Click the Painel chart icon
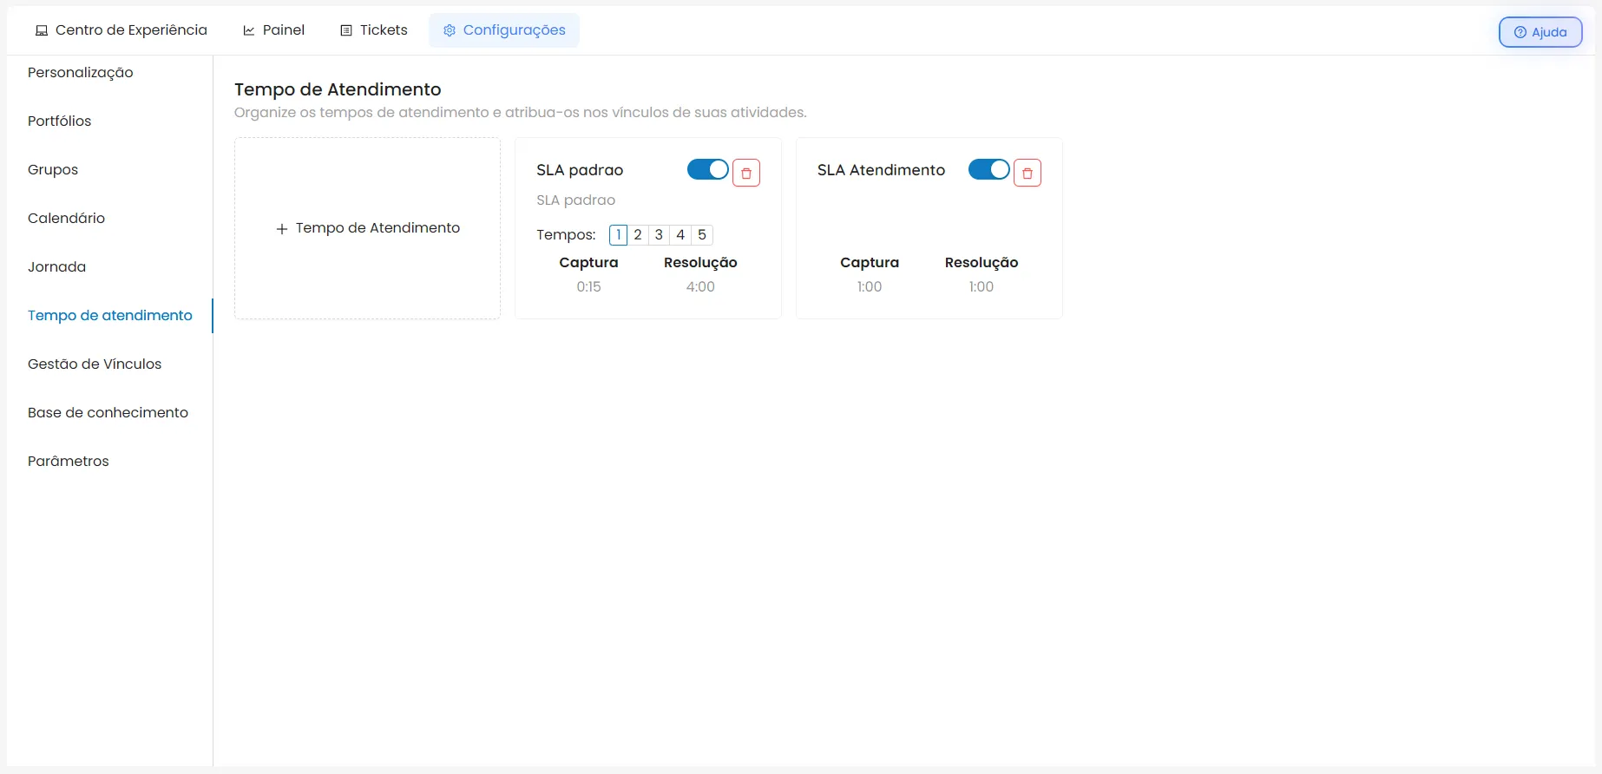Viewport: 1602px width, 774px height. click(249, 30)
